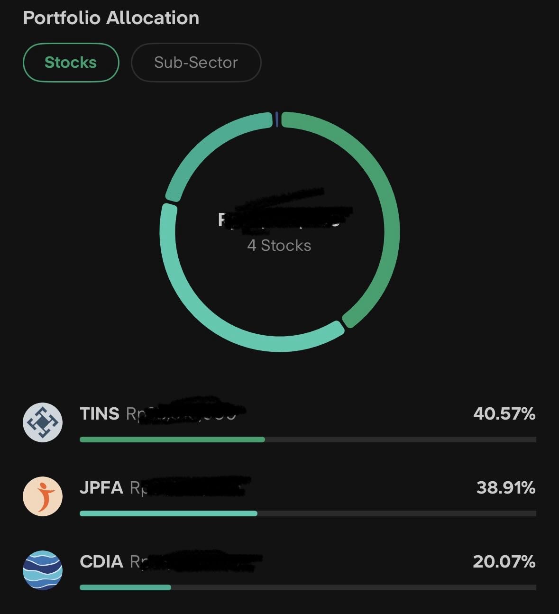The height and width of the screenshot is (614, 559).
Task: Tap the "4 Stocks" label in the donut center
Action: 279,246
